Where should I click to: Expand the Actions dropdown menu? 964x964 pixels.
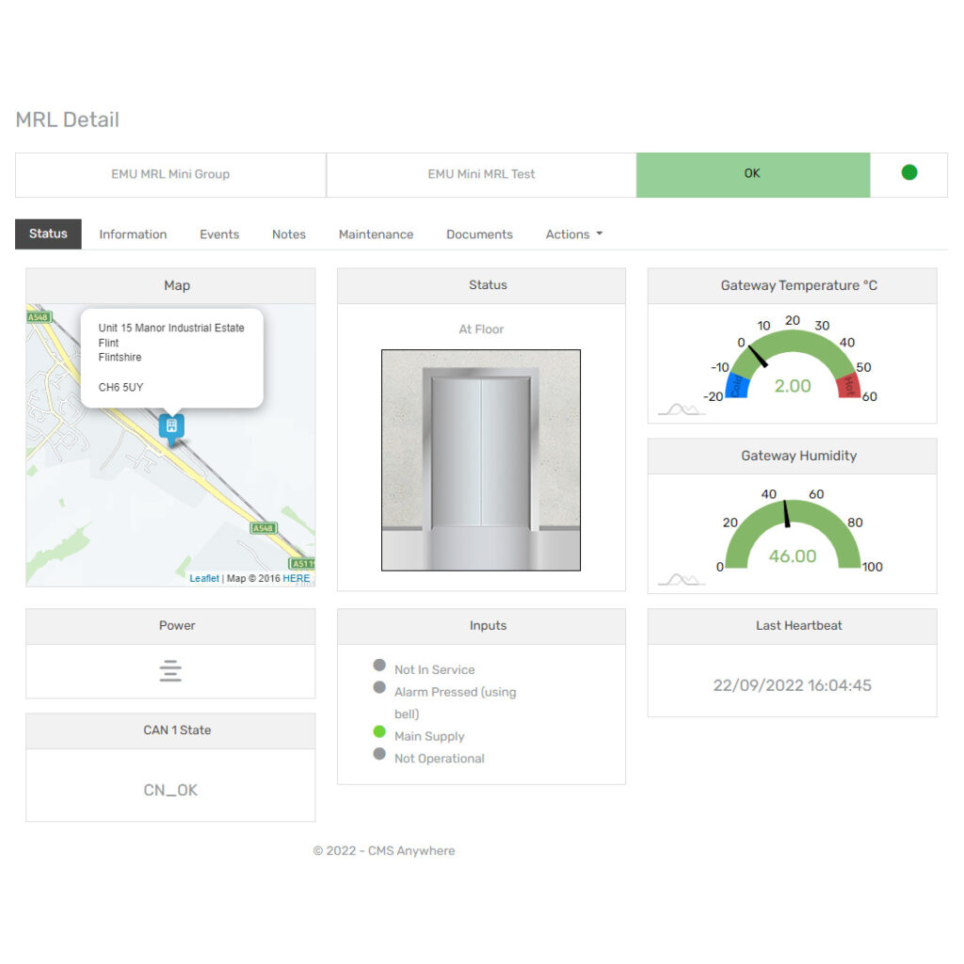573,234
